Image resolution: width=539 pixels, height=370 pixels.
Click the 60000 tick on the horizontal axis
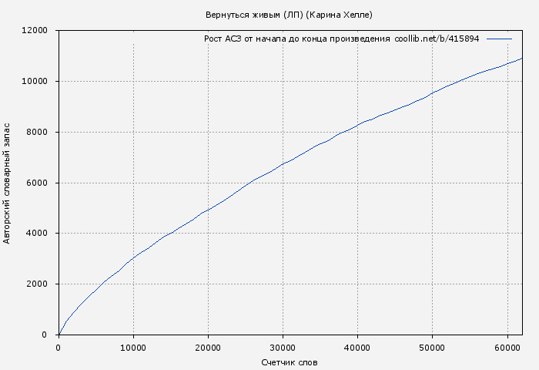pos(507,348)
